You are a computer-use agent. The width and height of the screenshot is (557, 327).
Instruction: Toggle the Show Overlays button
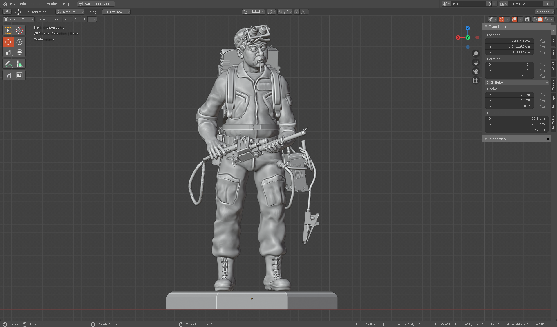click(x=514, y=19)
